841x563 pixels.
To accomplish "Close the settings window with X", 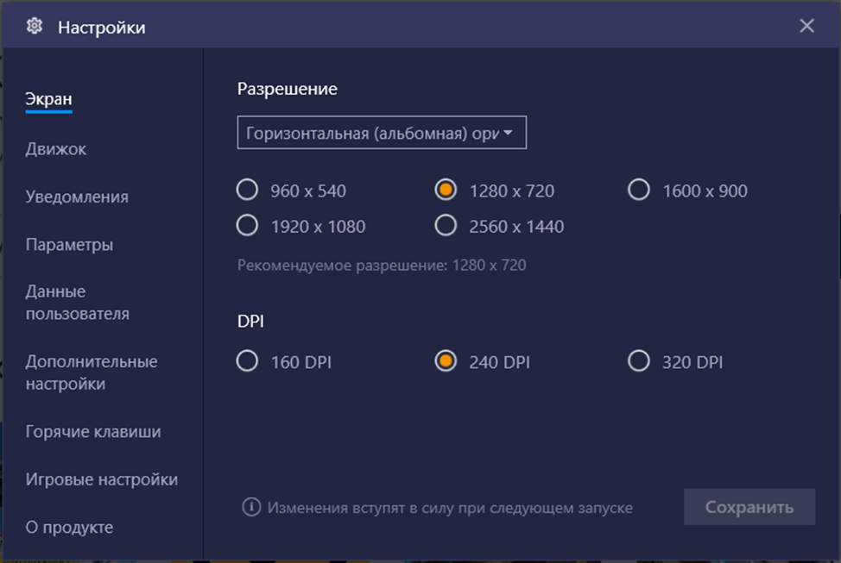I will click(806, 26).
